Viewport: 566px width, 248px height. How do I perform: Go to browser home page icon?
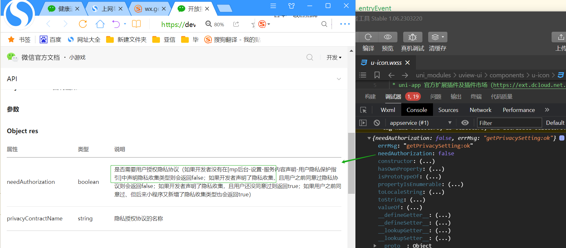[x=100, y=24]
